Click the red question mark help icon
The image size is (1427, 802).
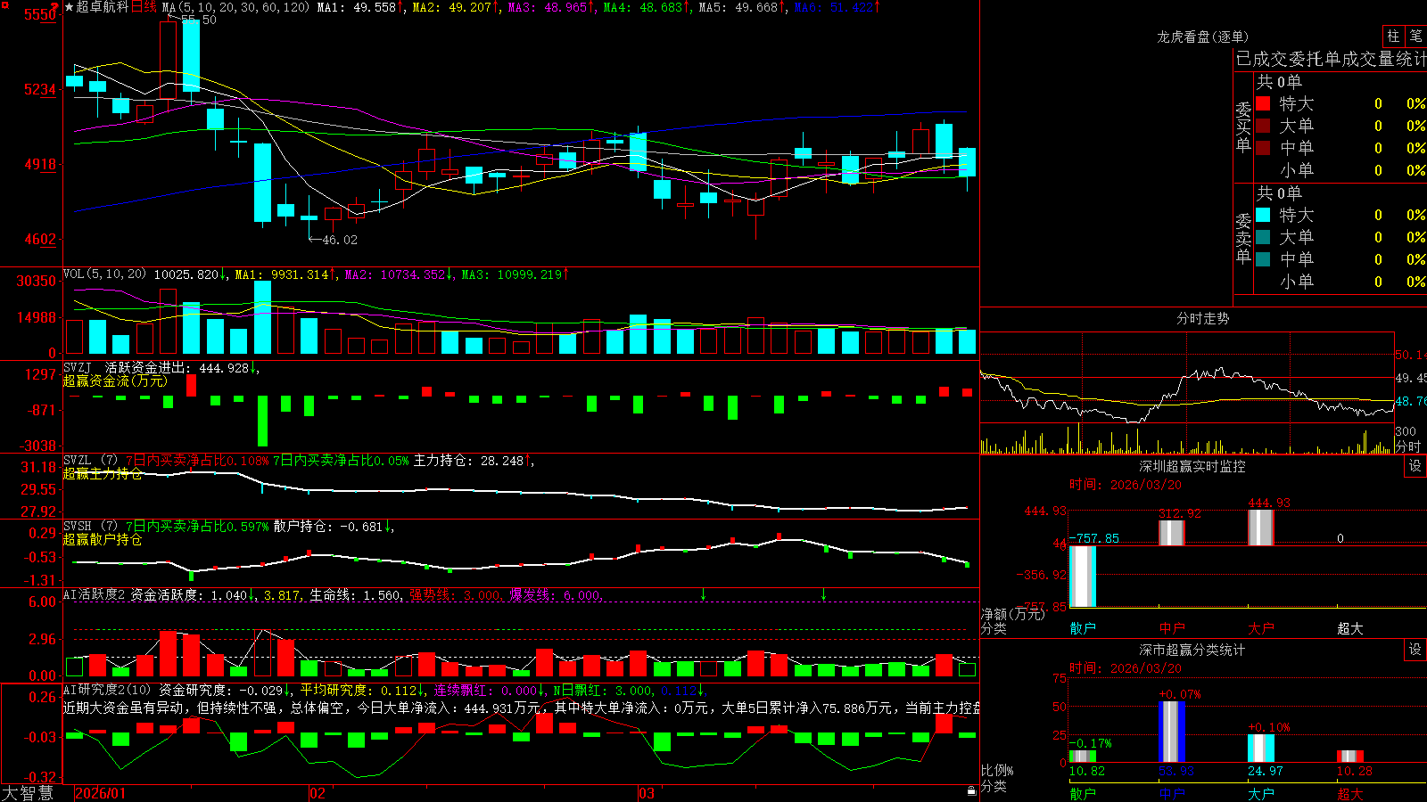point(55,7)
